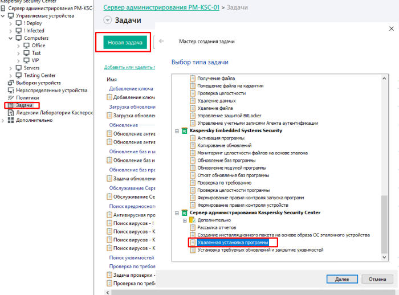Click the !Infected group monitor icon
The image size is (399, 295).
click(19, 31)
